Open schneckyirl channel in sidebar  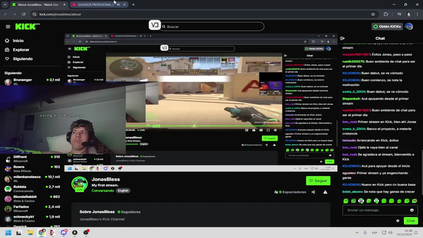point(32,218)
